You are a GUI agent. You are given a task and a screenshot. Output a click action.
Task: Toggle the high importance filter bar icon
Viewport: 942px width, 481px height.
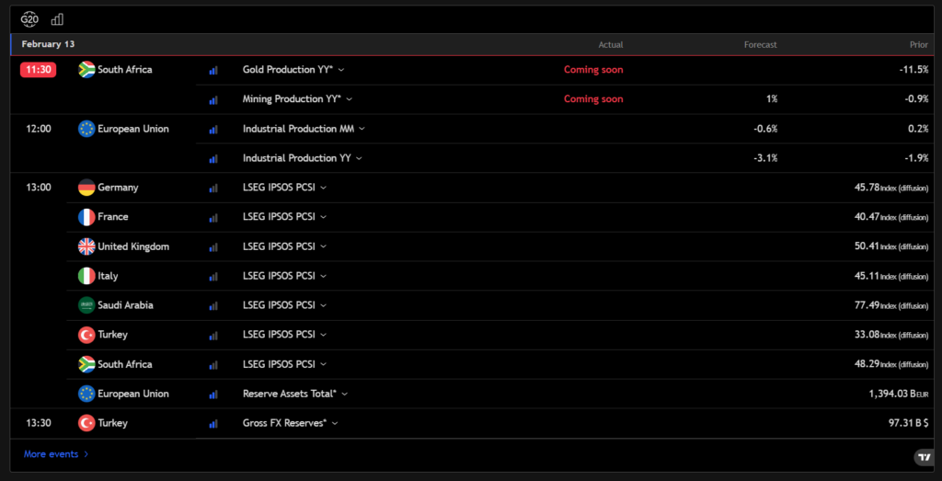(x=58, y=18)
